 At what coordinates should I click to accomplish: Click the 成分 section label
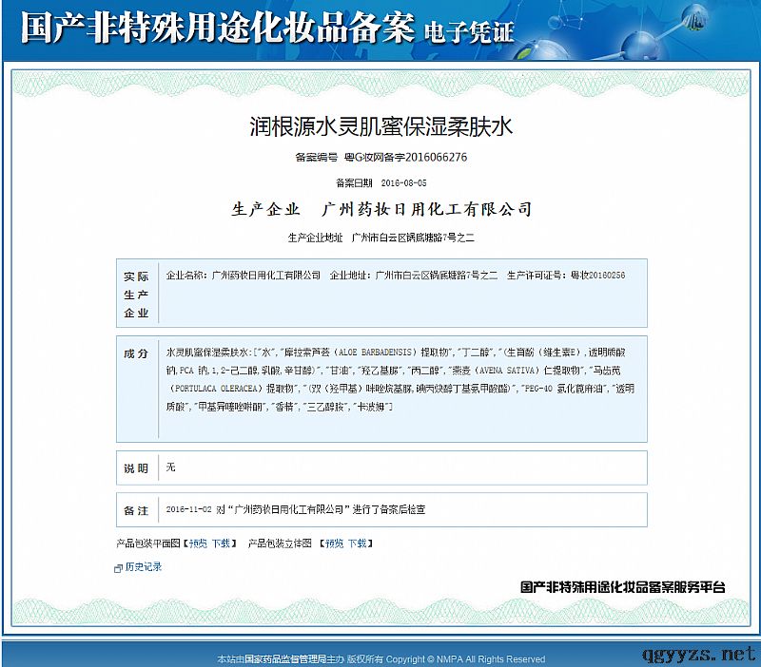136,353
